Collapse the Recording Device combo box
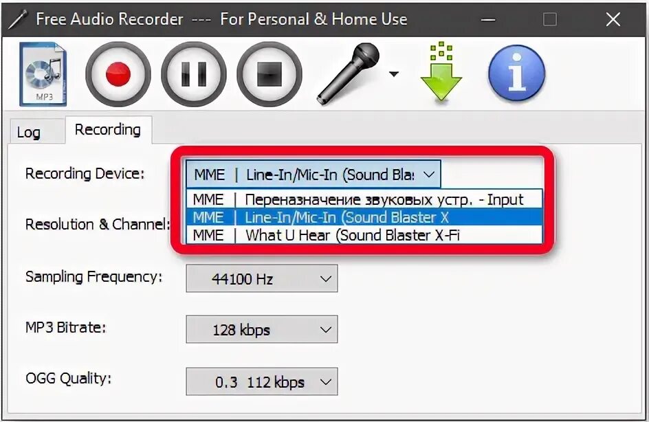The width and height of the screenshot is (649, 422). point(313,175)
